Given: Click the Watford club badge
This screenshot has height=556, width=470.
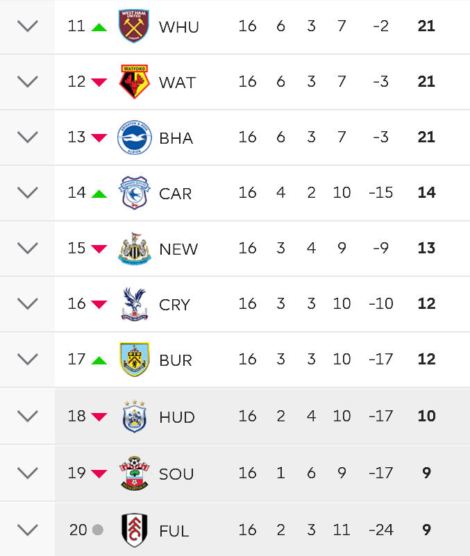Looking at the screenshot, I should coord(134,81).
